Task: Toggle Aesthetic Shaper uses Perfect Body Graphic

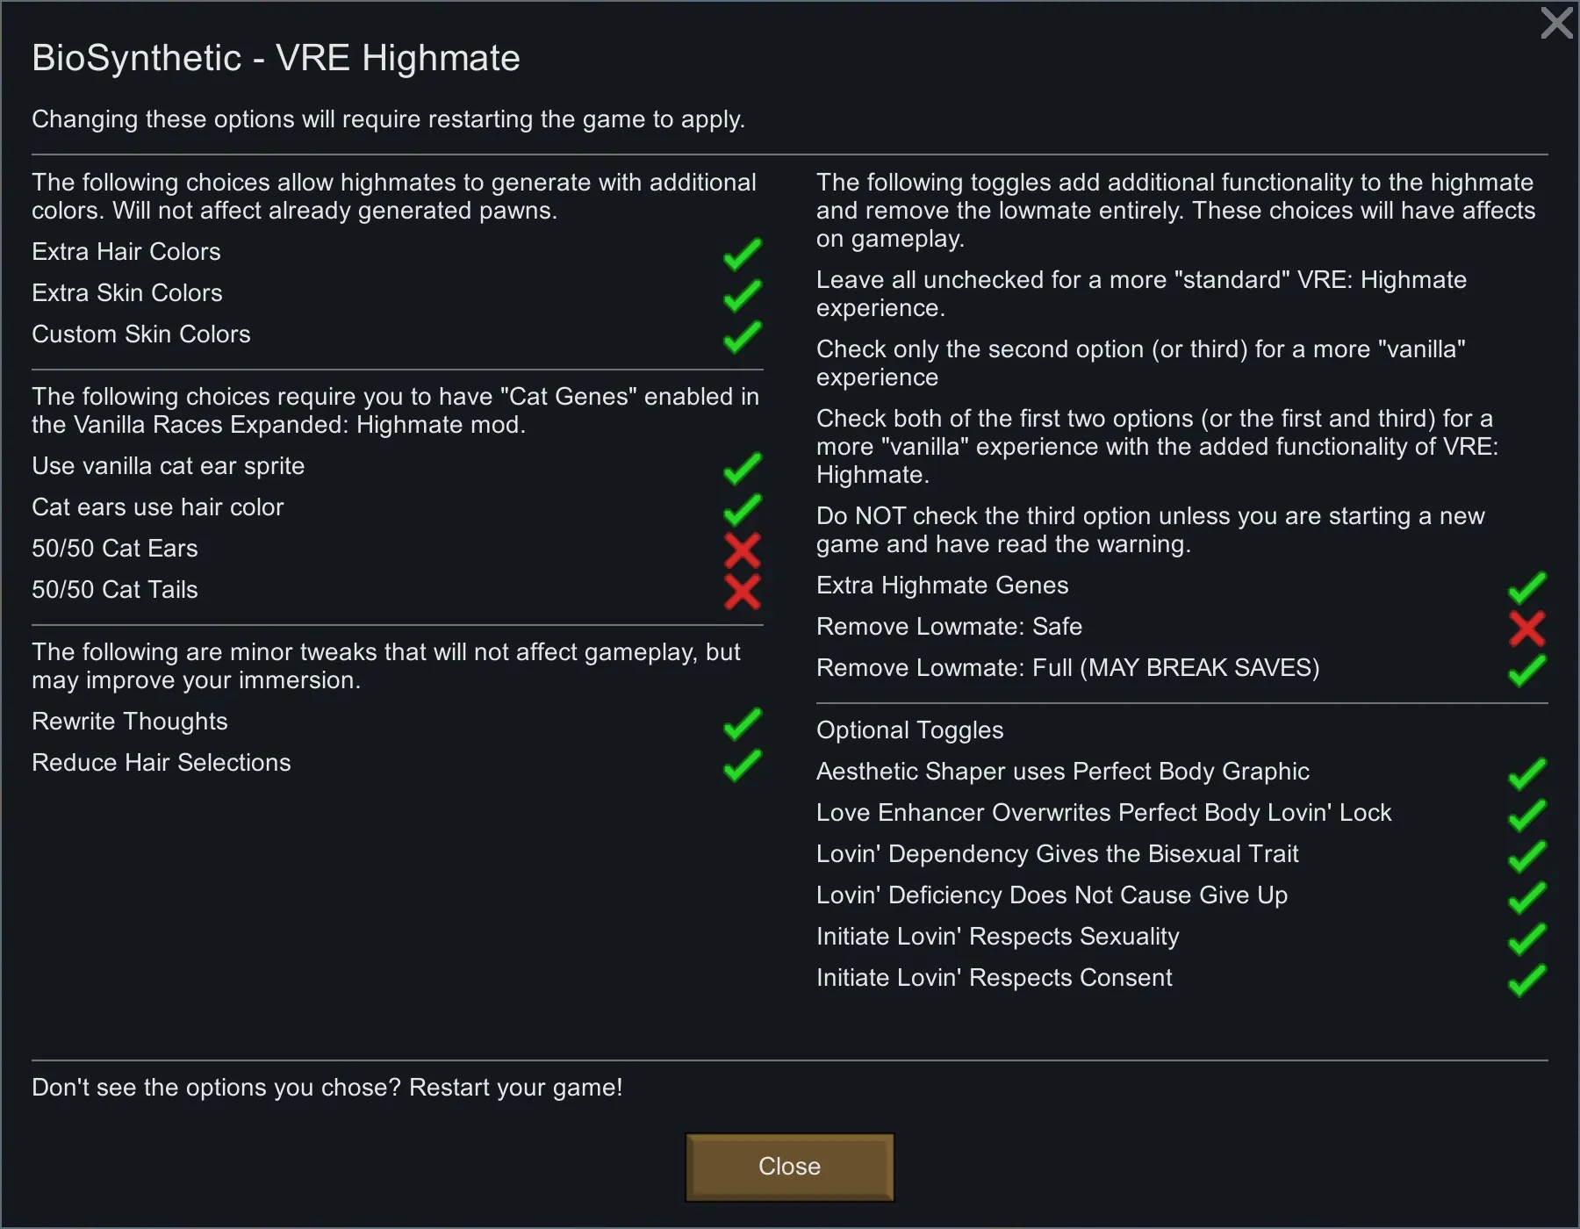Action: coord(1526,773)
